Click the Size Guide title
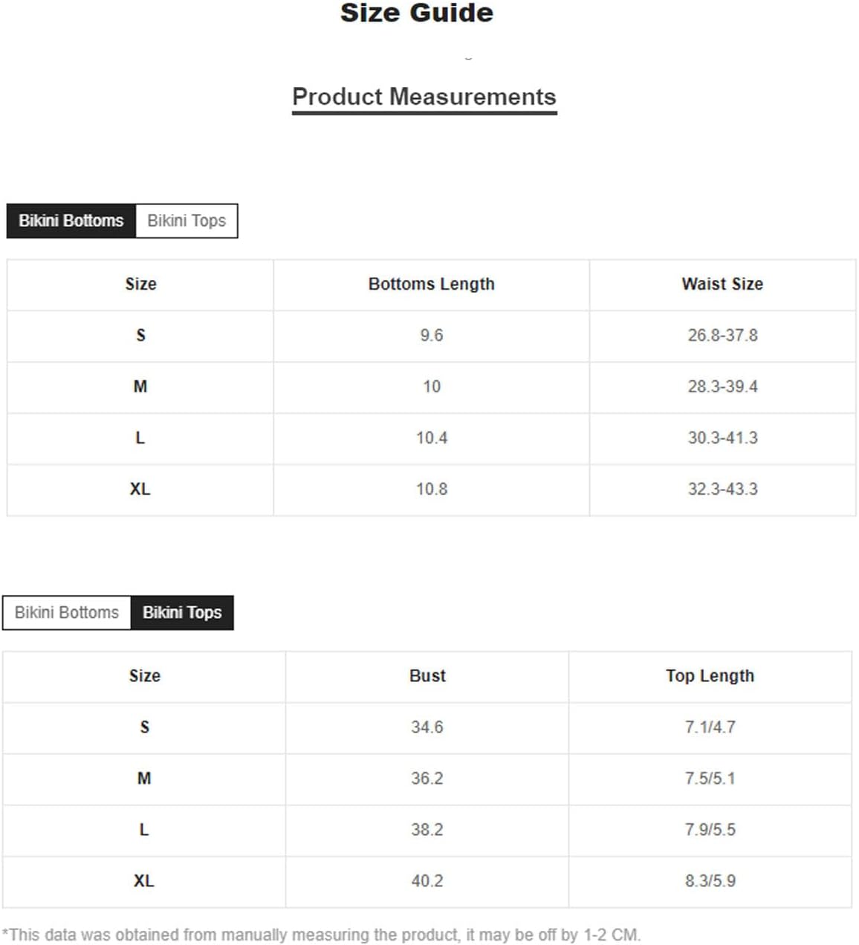The image size is (859, 945). coord(417,13)
